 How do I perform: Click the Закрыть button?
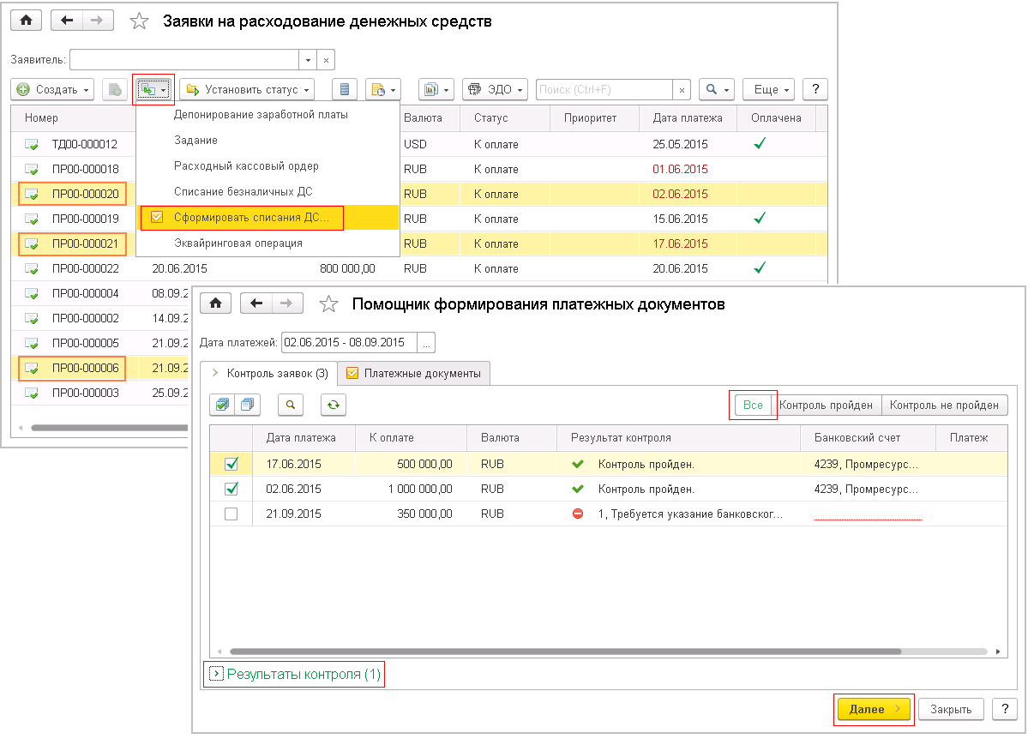coord(950,709)
